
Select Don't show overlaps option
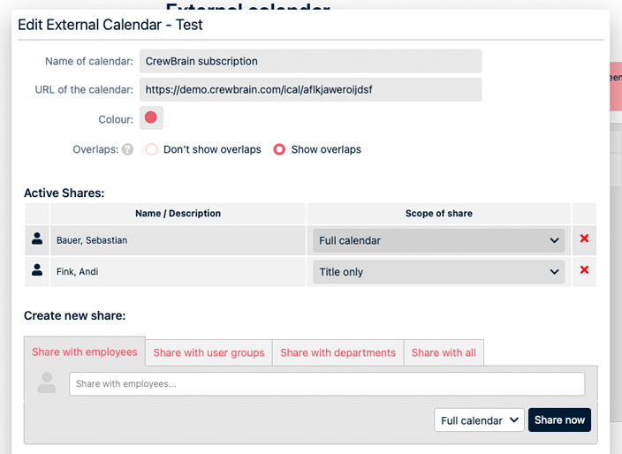point(152,149)
